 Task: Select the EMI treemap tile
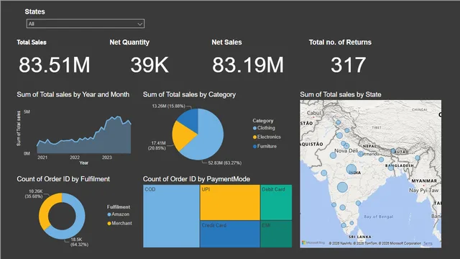[276, 234]
